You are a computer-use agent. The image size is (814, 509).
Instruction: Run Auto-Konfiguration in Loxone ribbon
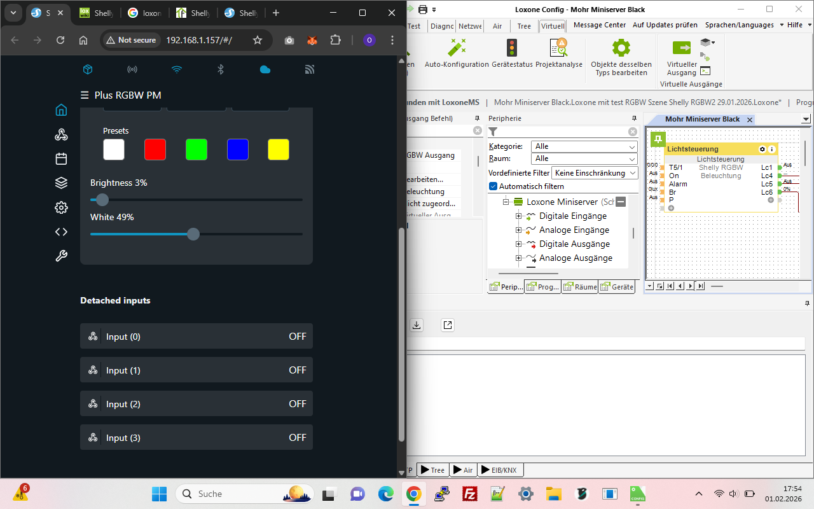(x=457, y=53)
